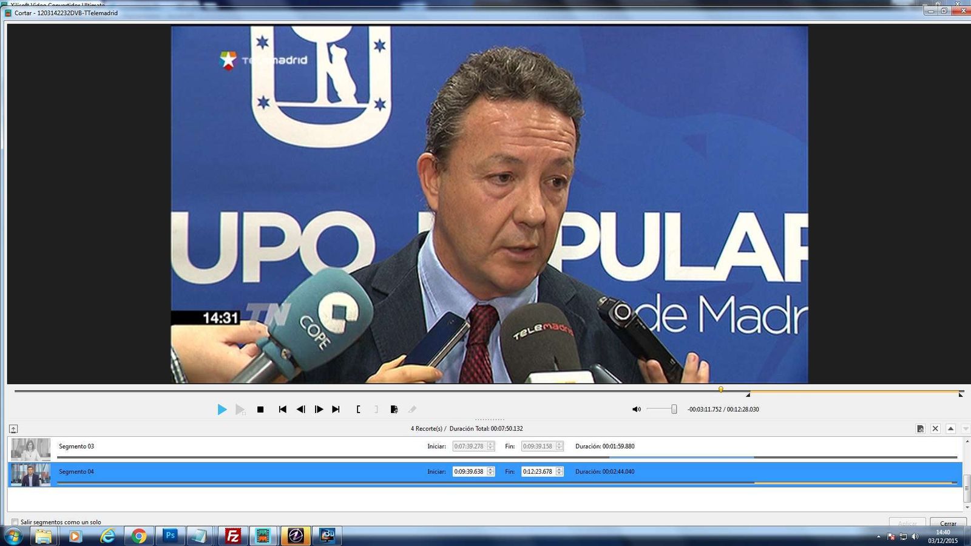Step back one frame
The width and height of the screenshot is (971, 546).
300,409
